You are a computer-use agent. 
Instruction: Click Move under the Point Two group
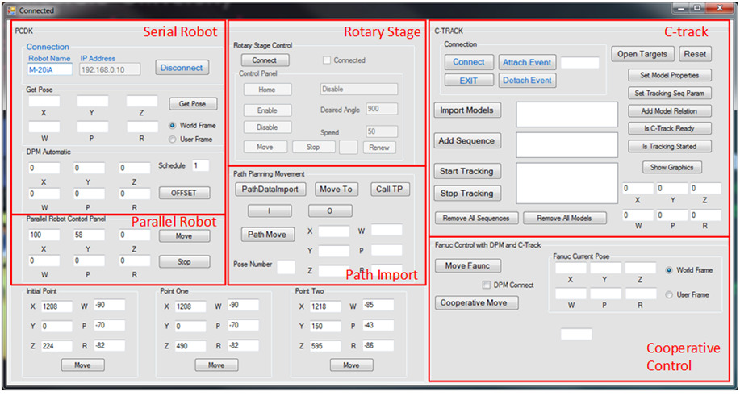(x=351, y=365)
